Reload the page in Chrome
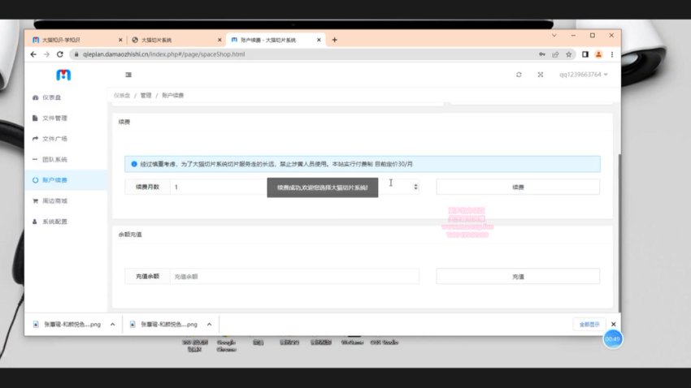This screenshot has width=691, height=388. click(60, 54)
